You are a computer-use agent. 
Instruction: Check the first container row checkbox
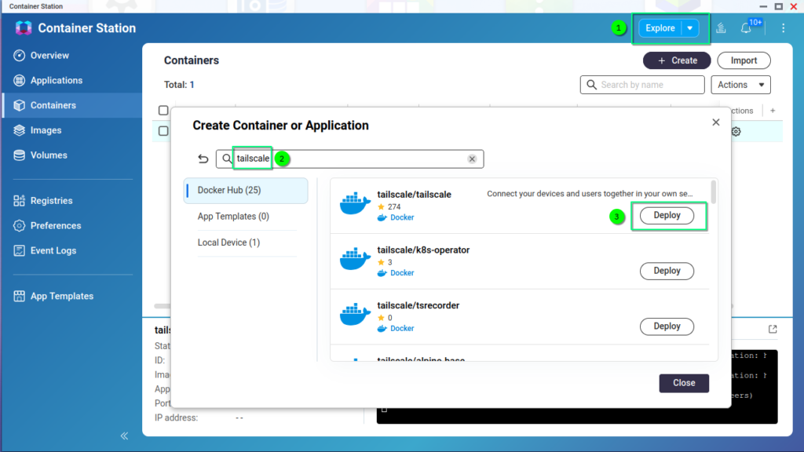pyautogui.click(x=163, y=131)
